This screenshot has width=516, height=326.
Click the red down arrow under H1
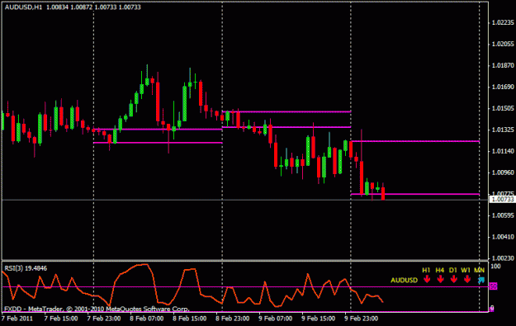[427, 280]
